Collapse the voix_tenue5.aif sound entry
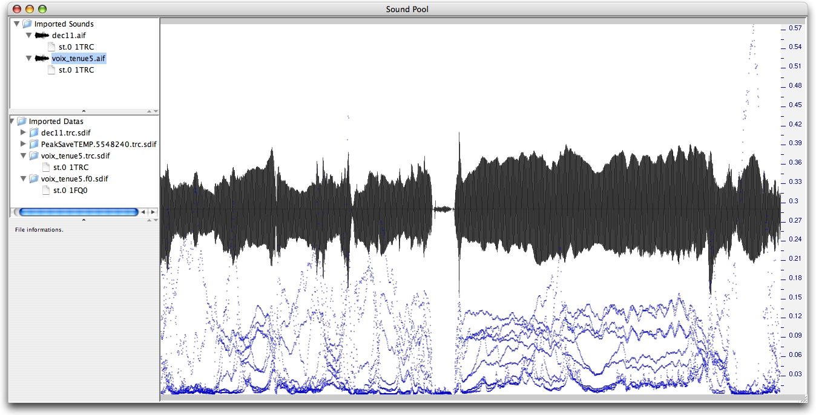 pos(28,59)
